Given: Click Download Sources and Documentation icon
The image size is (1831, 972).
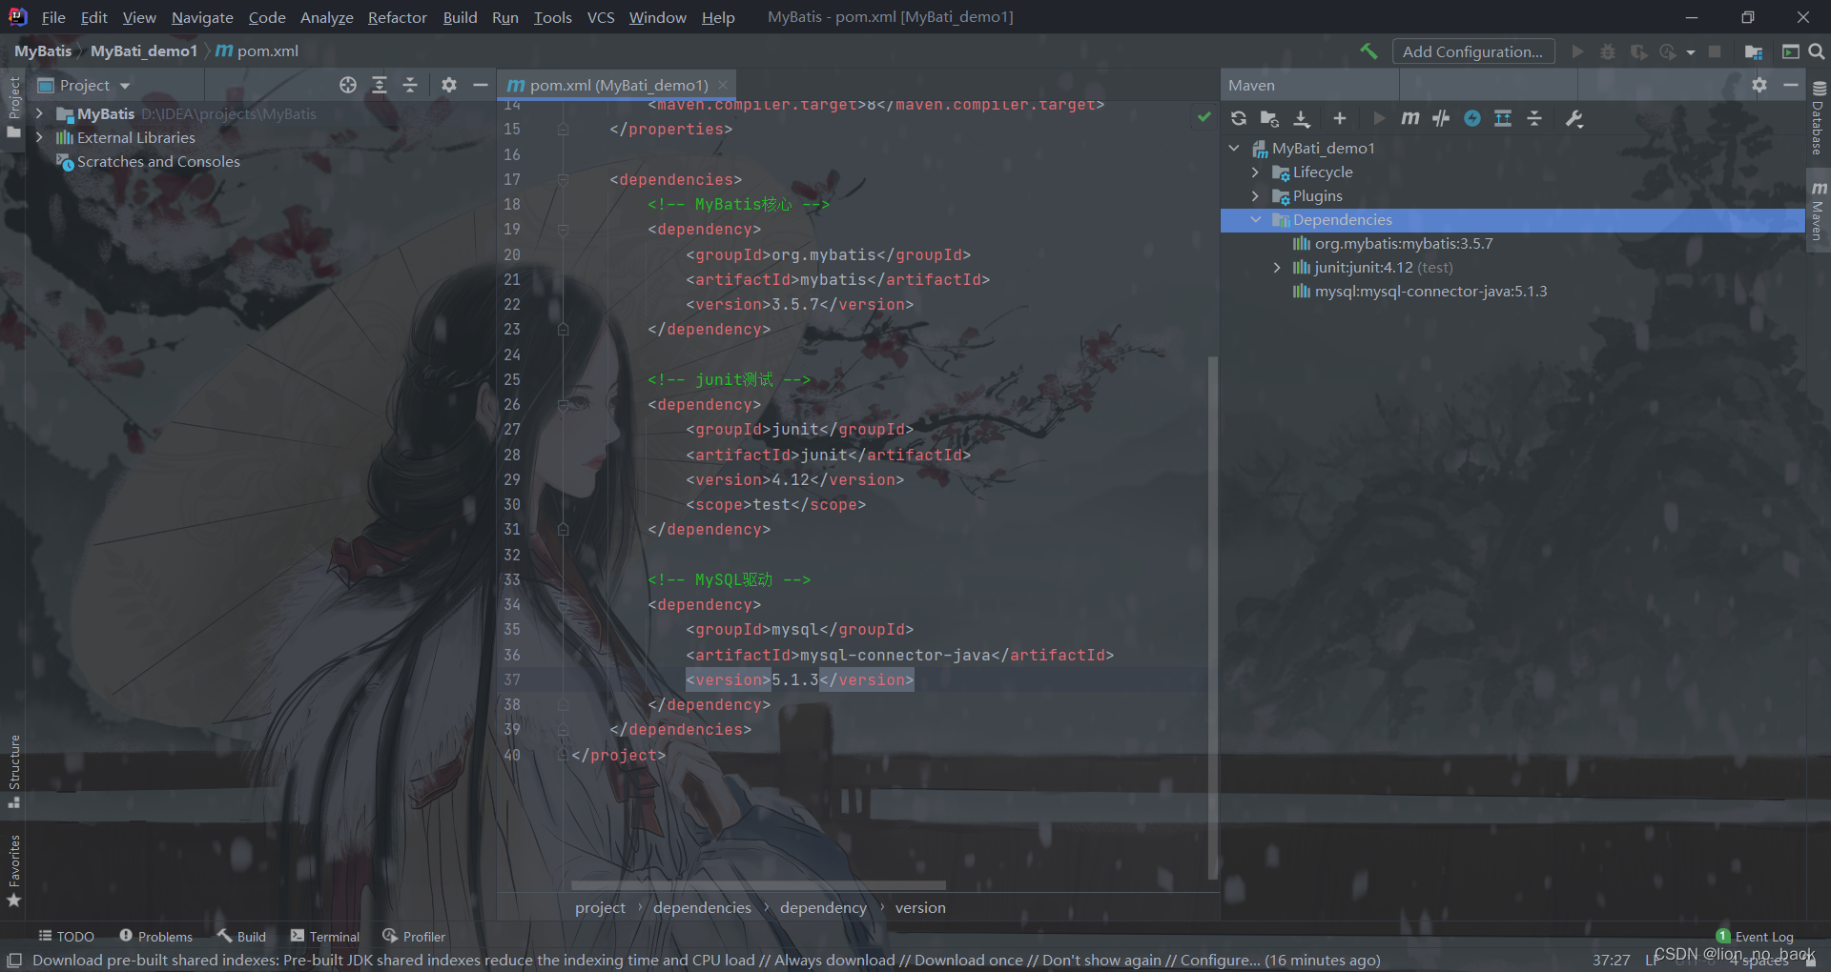Looking at the screenshot, I should click(x=1302, y=118).
